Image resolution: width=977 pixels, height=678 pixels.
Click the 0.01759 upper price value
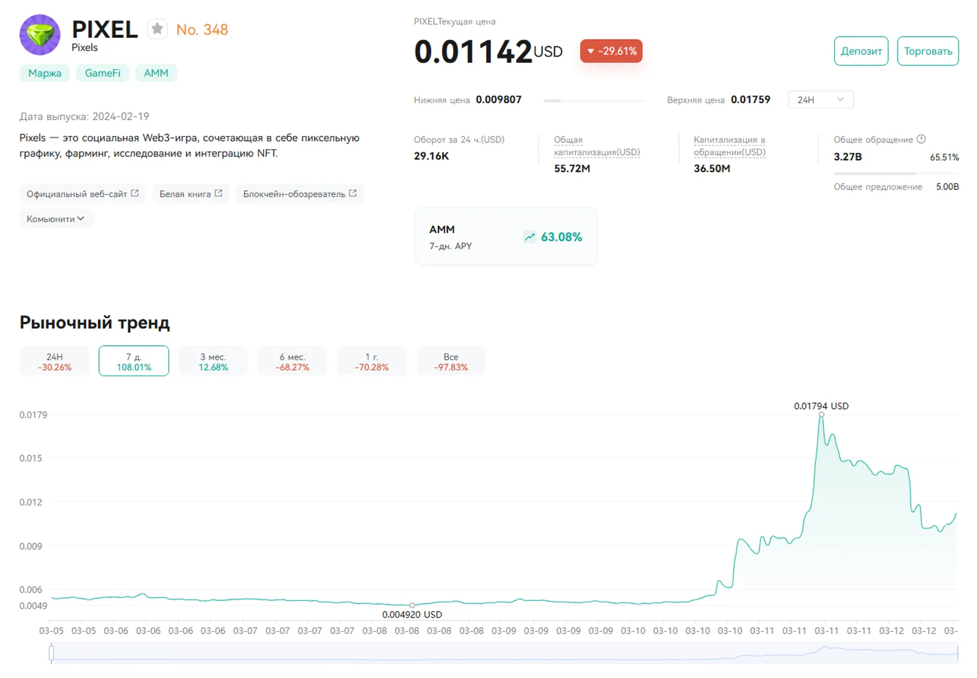[750, 100]
